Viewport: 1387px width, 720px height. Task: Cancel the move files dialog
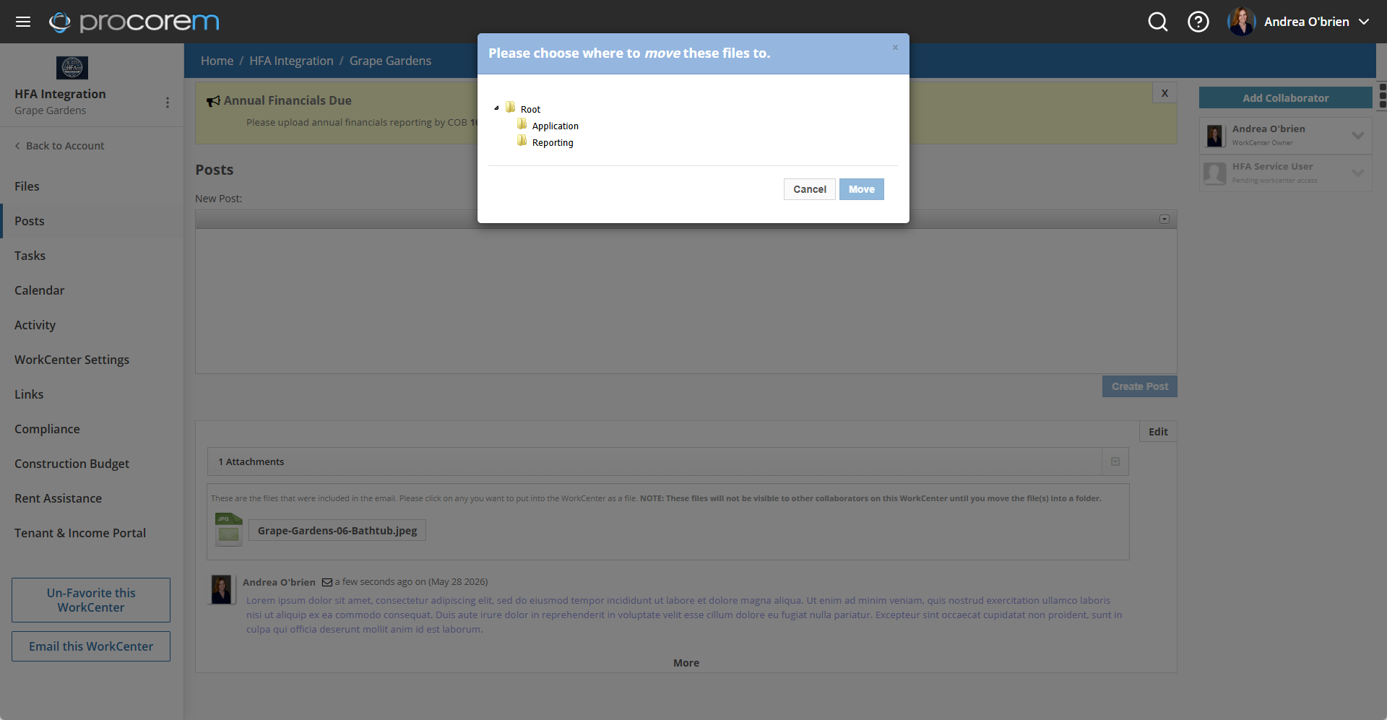click(810, 189)
